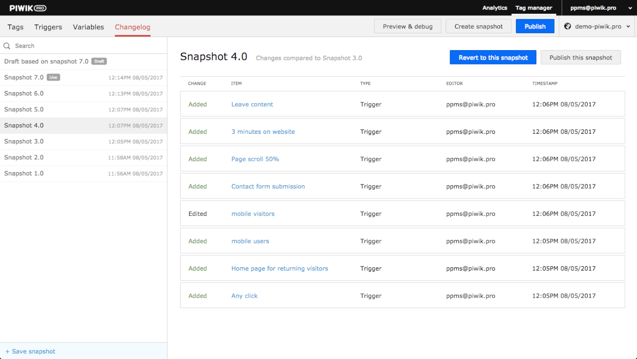This screenshot has height=359, width=637.
Task: Click the Save snapshot link
Action: coord(34,351)
